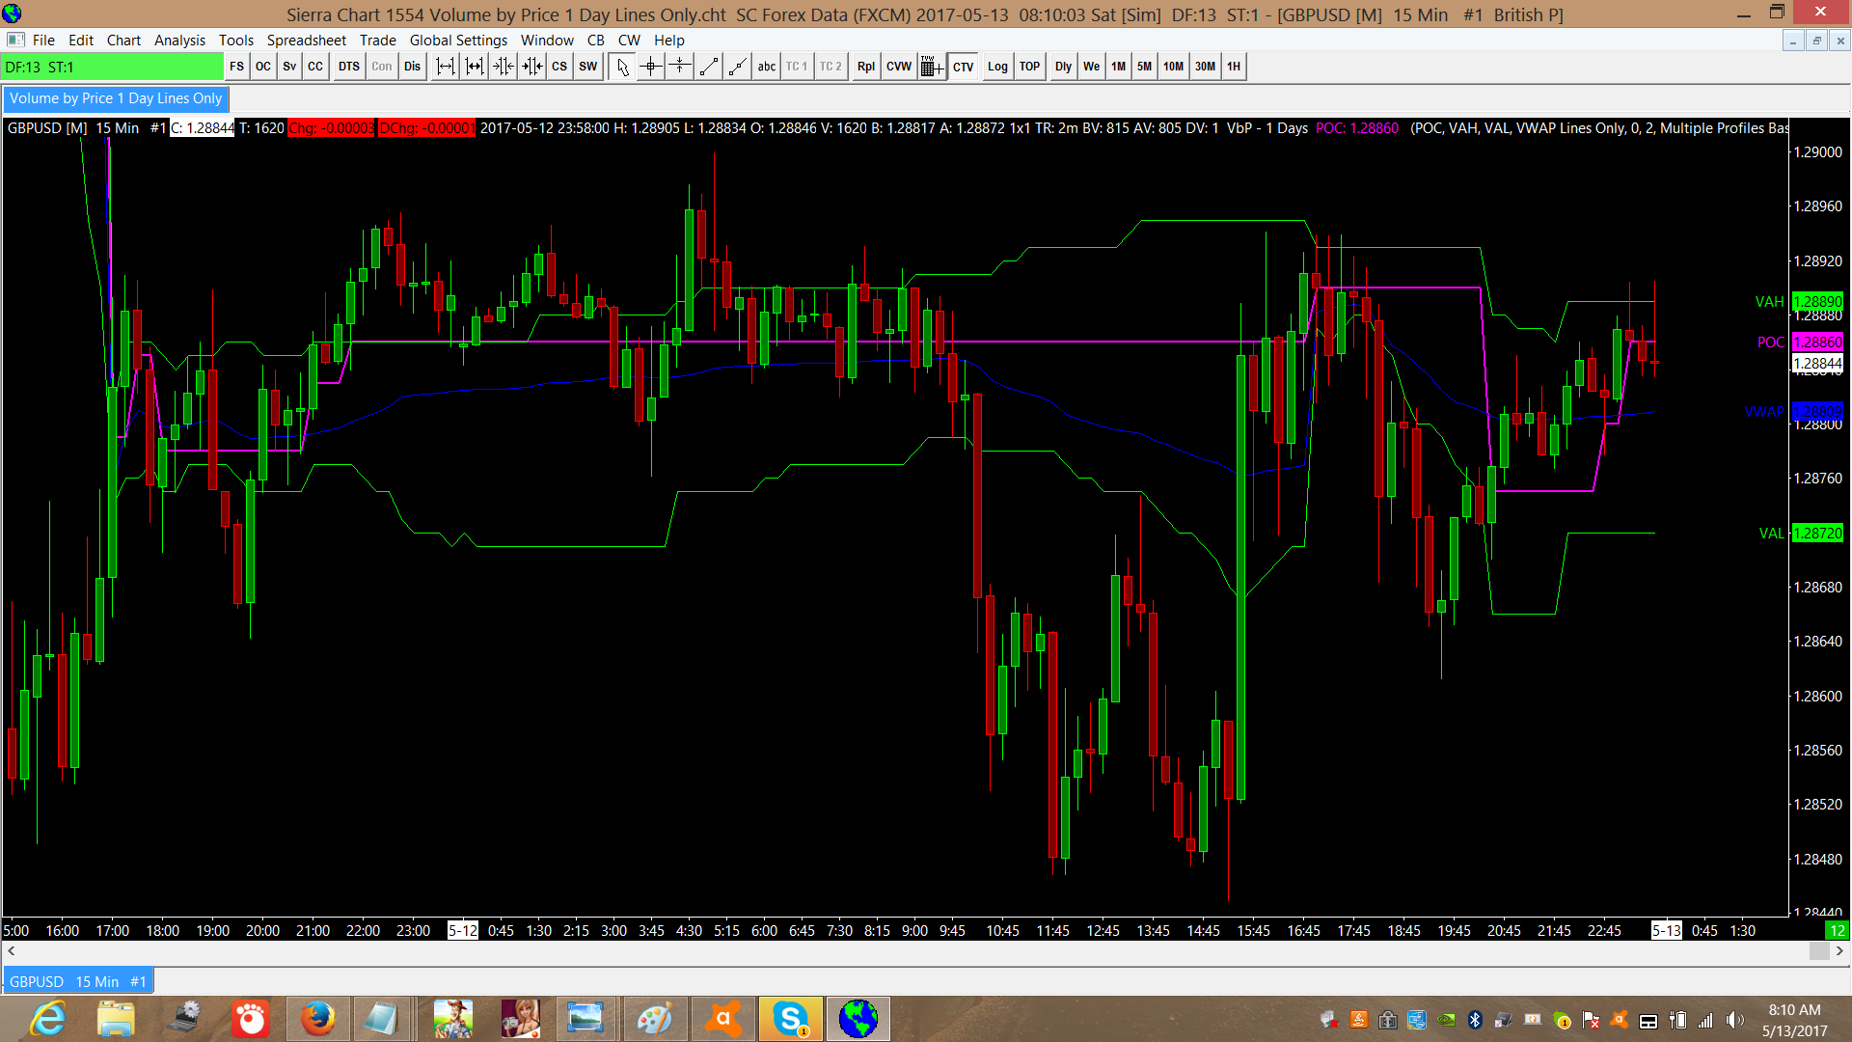Activate the chart values crosshair tool
Viewport: 1852px width, 1042px height.
click(x=651, y=67)
